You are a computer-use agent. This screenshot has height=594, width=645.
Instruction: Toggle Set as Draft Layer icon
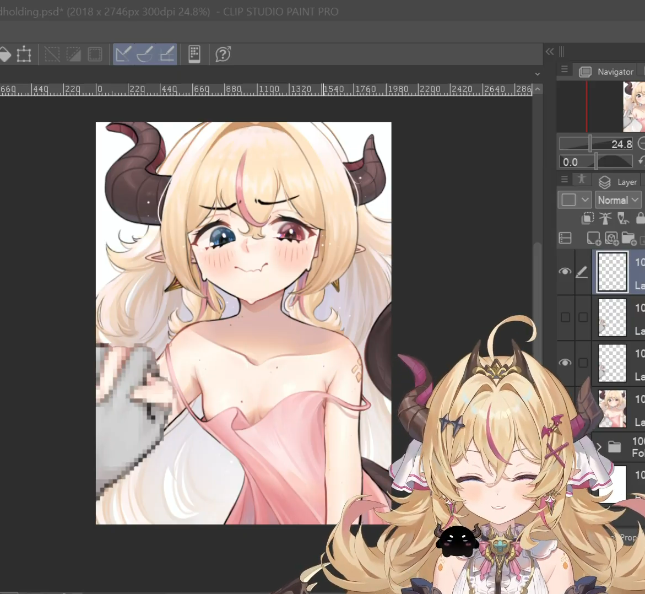[623, 218]
